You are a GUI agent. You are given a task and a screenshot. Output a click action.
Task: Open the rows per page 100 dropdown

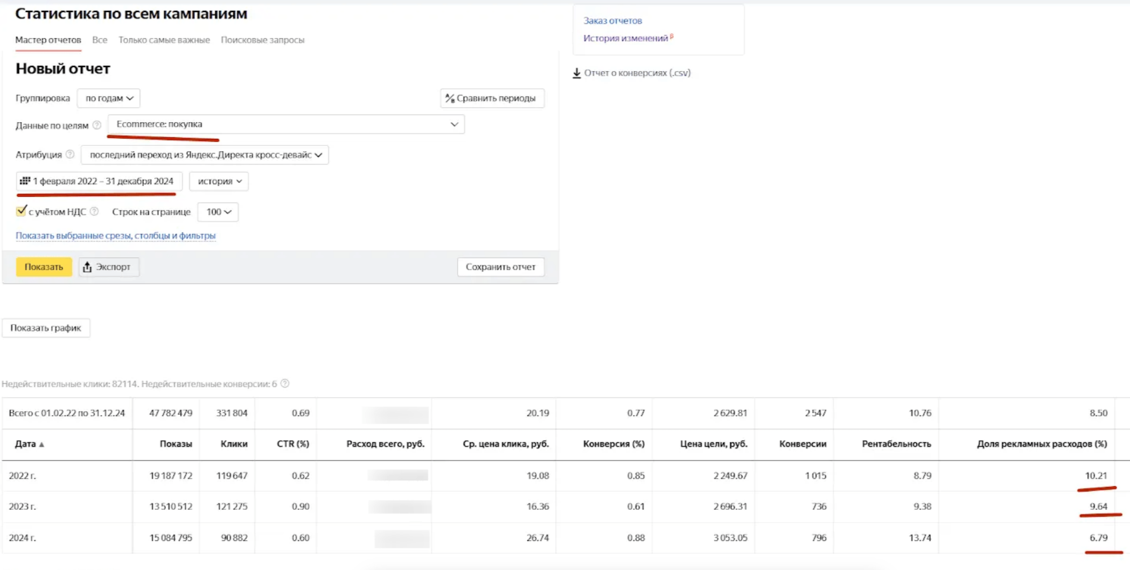[x=218, y=212]
